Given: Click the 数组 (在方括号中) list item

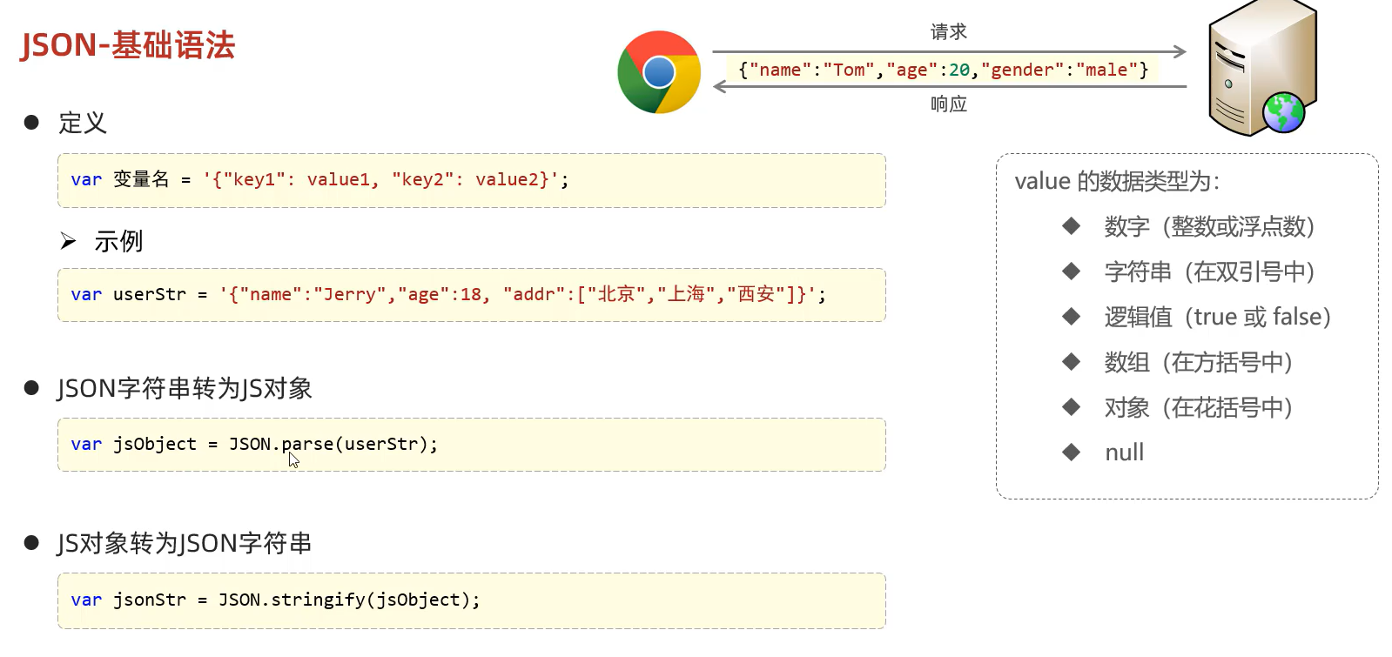Looking at the screenshot, I should [1198, 362].
